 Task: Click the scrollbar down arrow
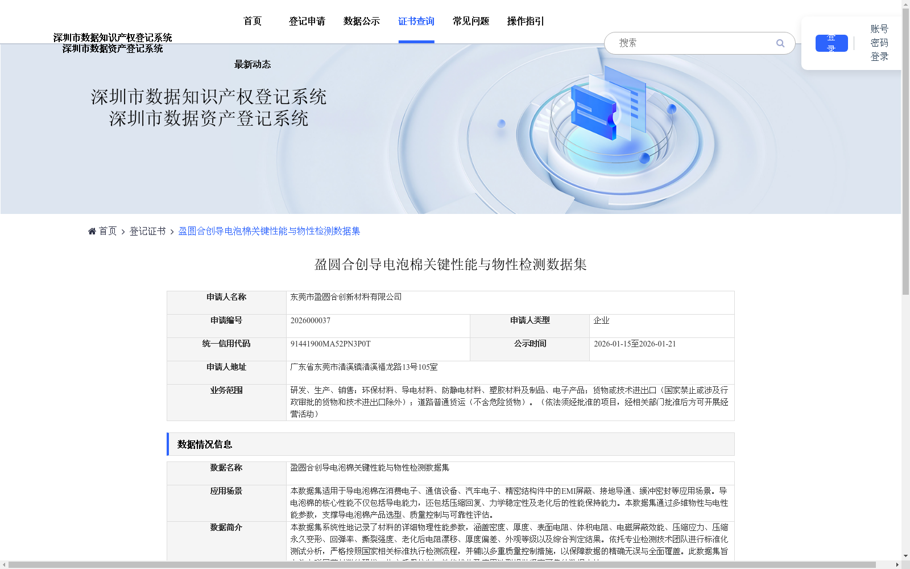click(x=905, y=556)
